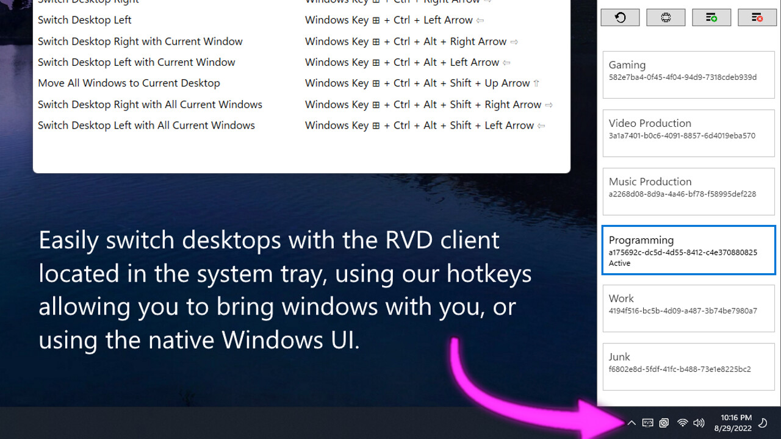Switch to the Junk desktop
The width and height of the screenshot is (781, 439).
[688, 366]
